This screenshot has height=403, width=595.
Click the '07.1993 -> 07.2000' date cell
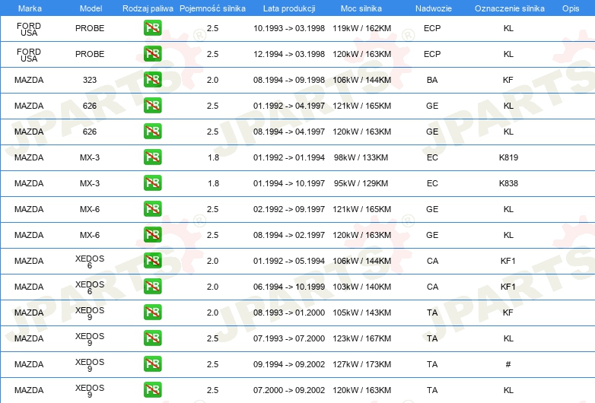289,338
